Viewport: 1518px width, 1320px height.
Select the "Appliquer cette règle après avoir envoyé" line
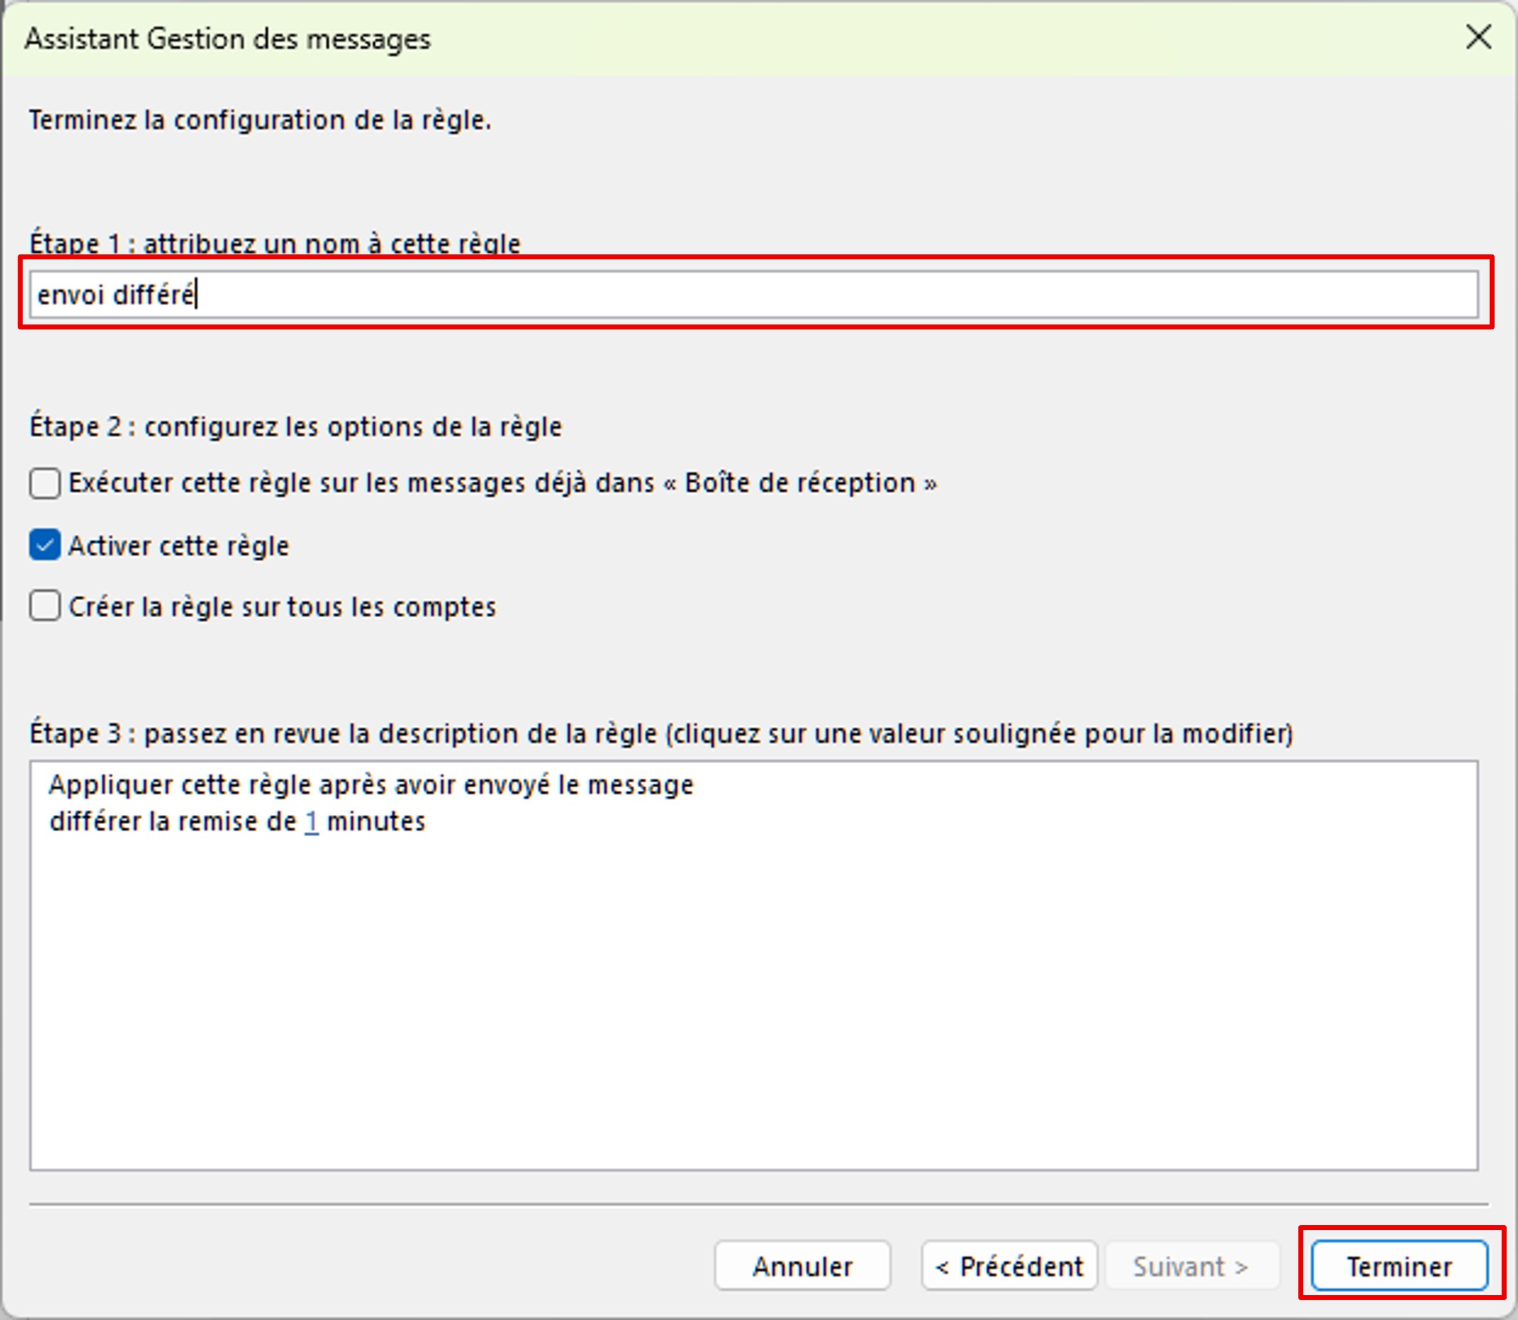coord(371,785)
